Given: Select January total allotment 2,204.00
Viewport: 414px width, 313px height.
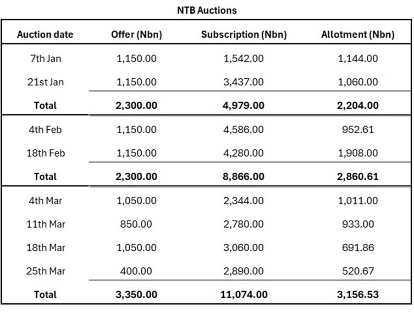Looking at the screenshot, I should (x=358, y=105).
